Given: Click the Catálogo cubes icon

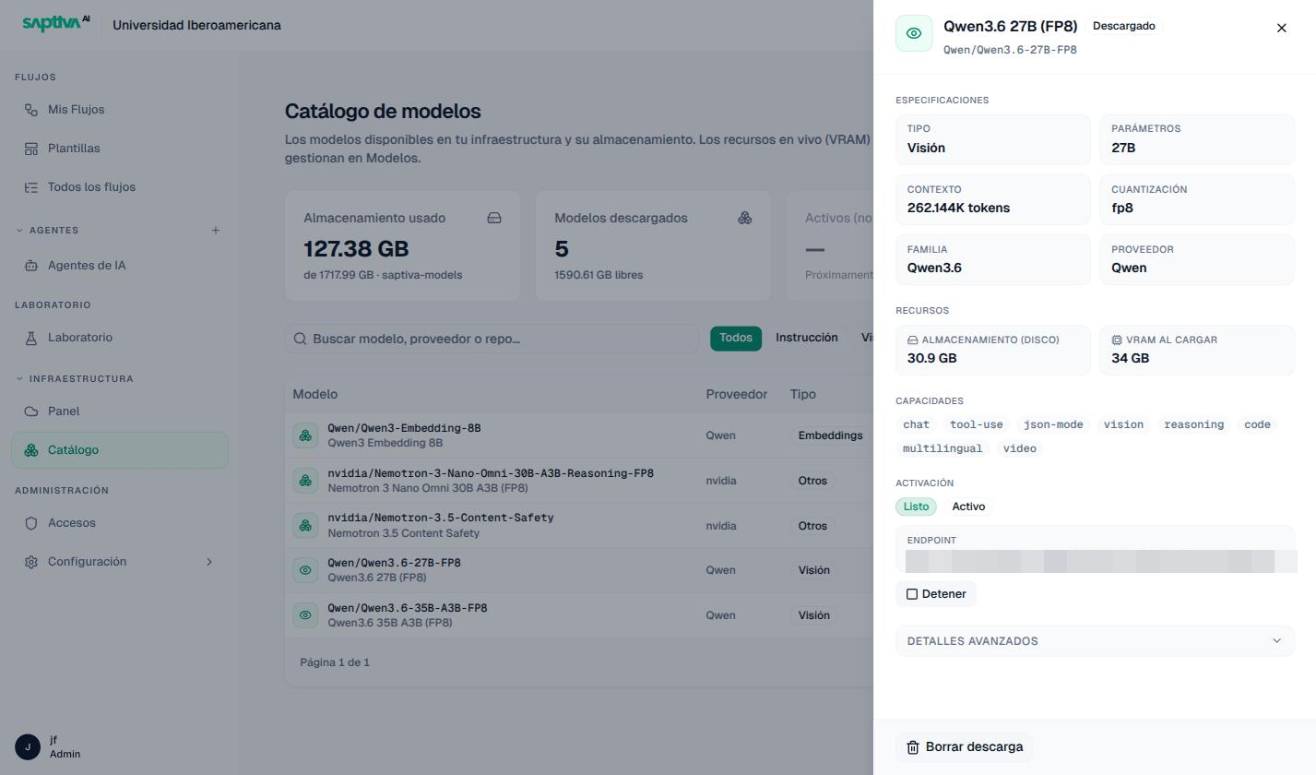Looking at the screenshot, I should point(31,450).
